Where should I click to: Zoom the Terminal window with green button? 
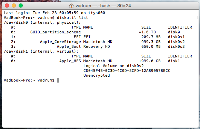[21, 6]
